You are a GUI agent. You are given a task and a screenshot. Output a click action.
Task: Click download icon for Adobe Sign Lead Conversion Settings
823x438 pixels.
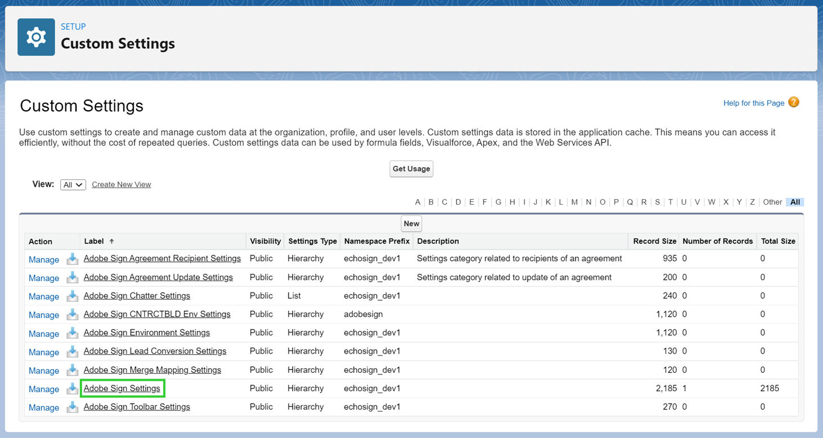[x=72, y=352]
